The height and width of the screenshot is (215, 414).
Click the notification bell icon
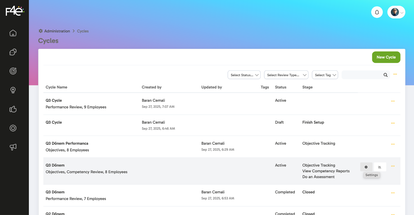[377, 12]
